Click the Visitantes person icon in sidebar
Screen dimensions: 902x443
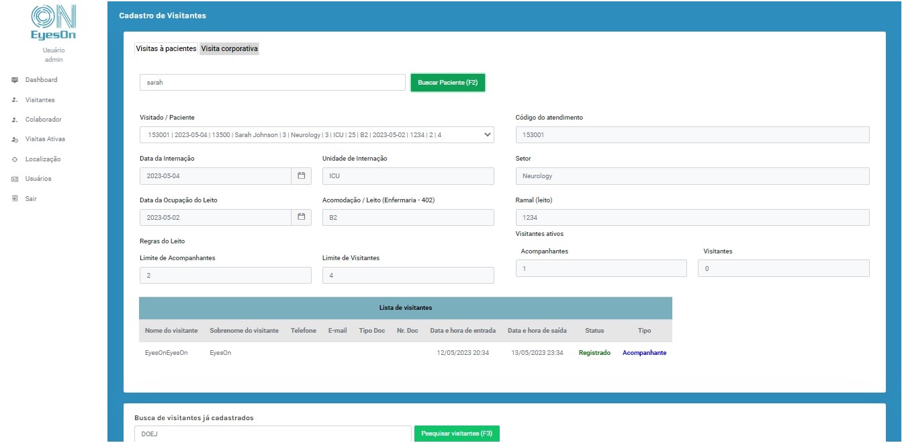click(x=15, y=100)
